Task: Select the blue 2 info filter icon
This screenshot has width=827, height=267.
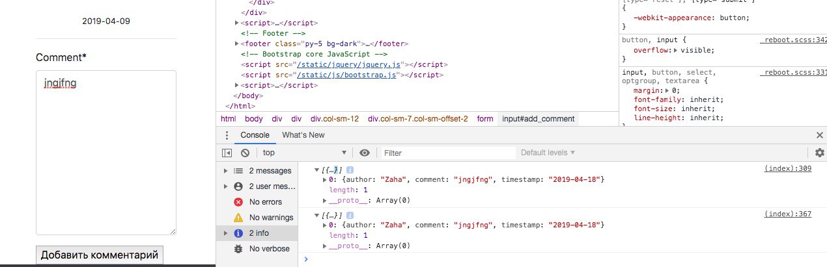Action: (x=238, y=233)
